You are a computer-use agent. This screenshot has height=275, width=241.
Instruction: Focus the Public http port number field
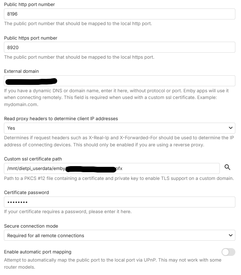point(119,14)
